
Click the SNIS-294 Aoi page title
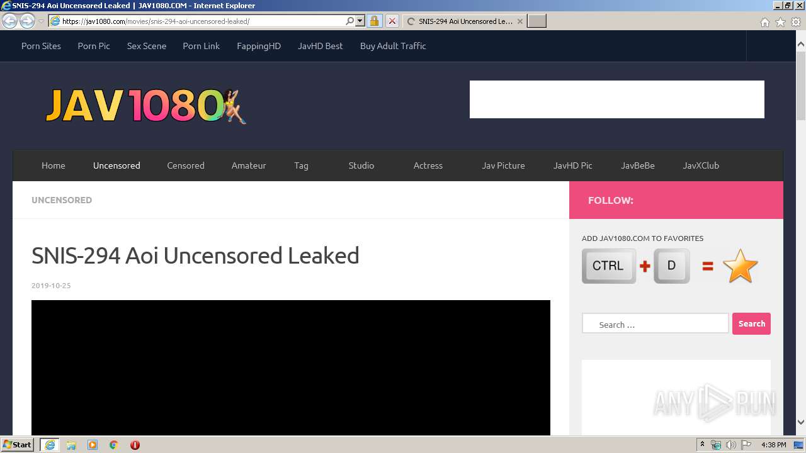tap(195, 256)
